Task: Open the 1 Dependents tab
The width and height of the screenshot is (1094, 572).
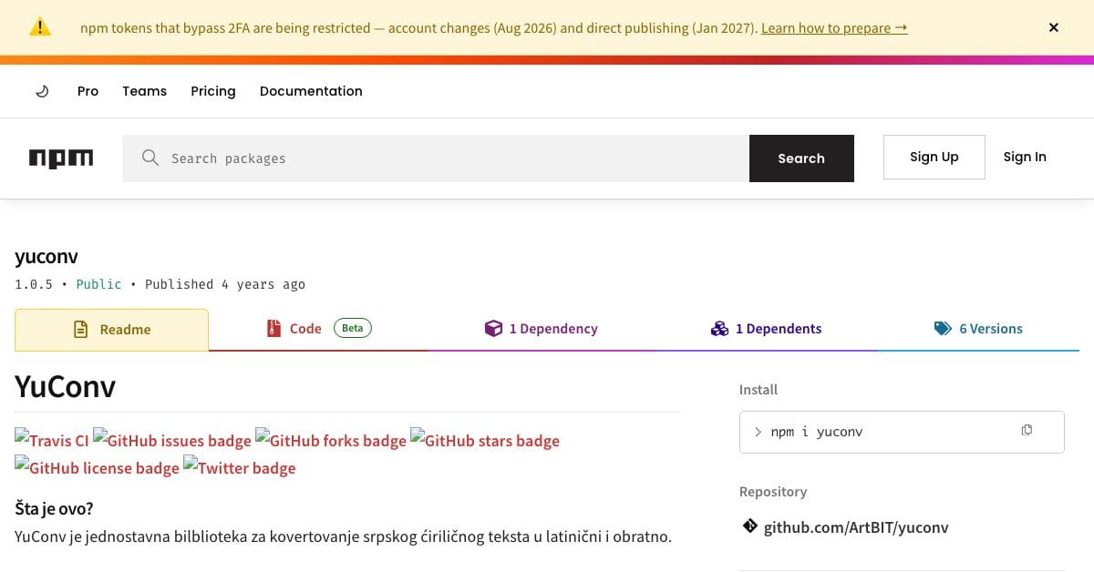Action: coord(766,329)
